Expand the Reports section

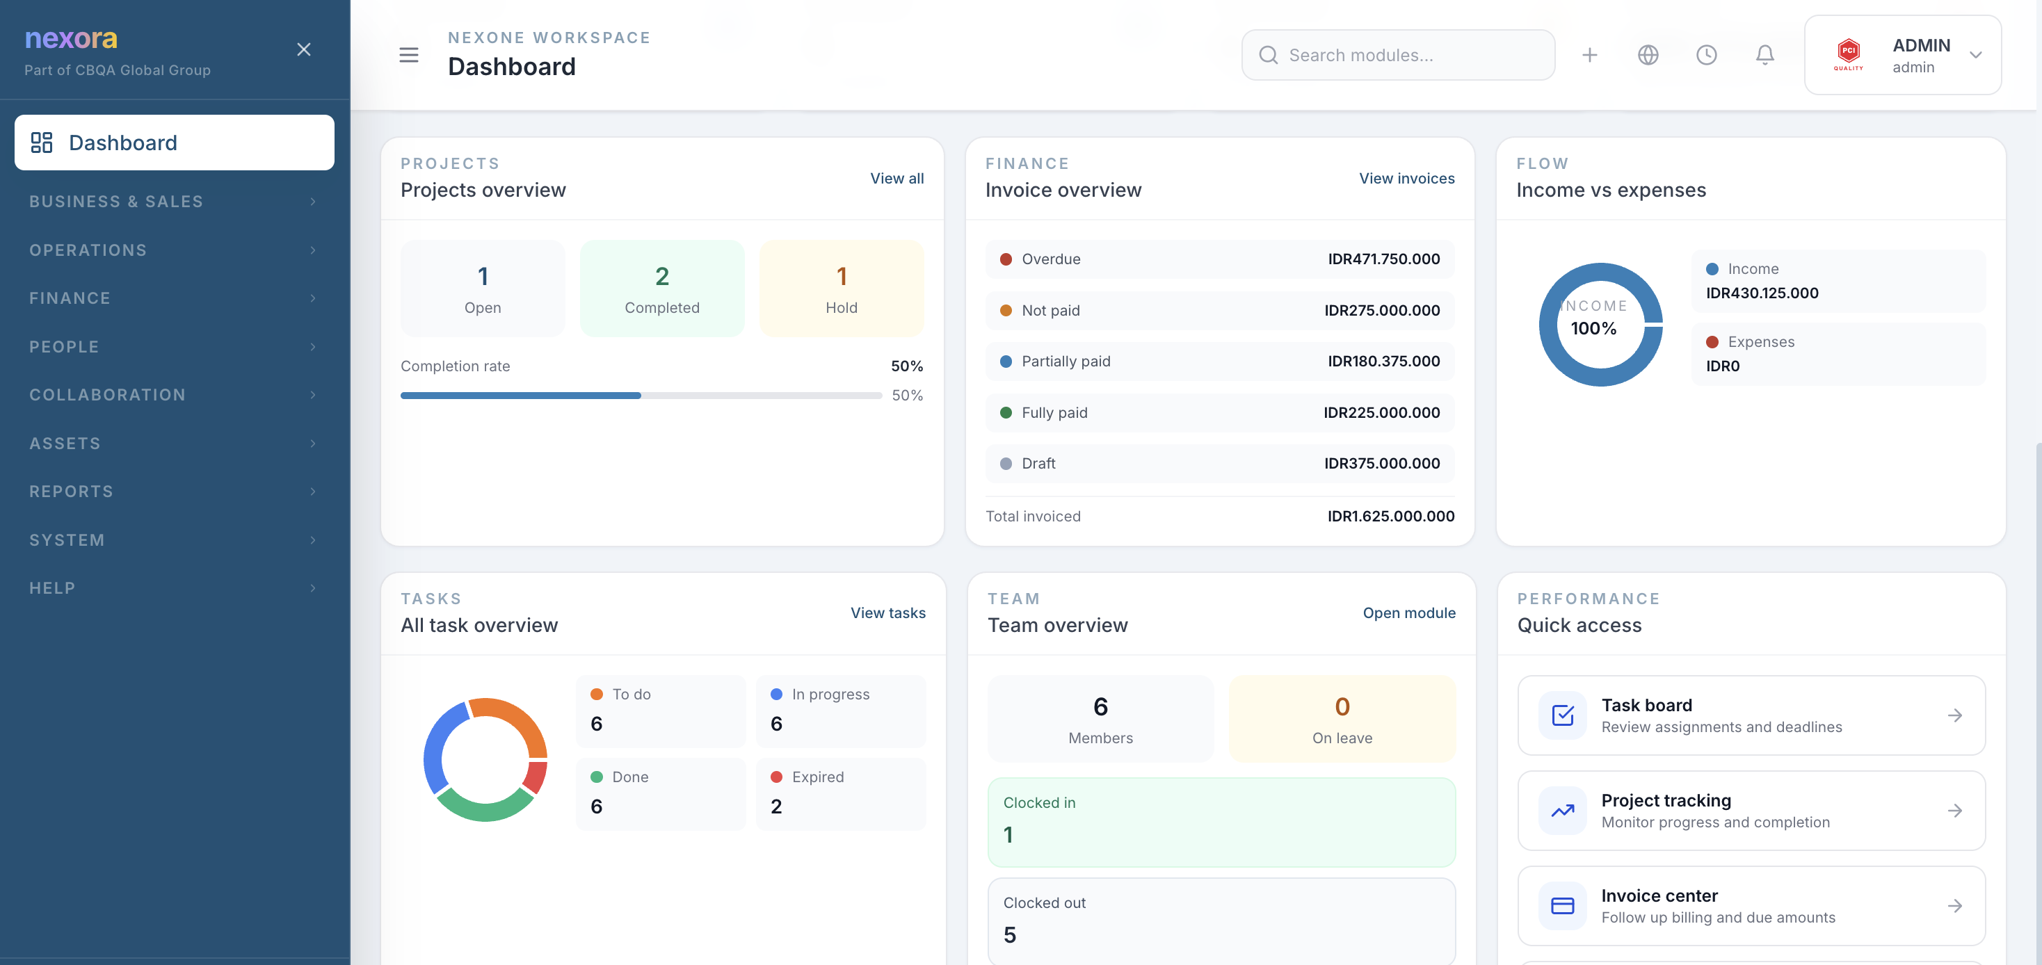click(175, 492)
